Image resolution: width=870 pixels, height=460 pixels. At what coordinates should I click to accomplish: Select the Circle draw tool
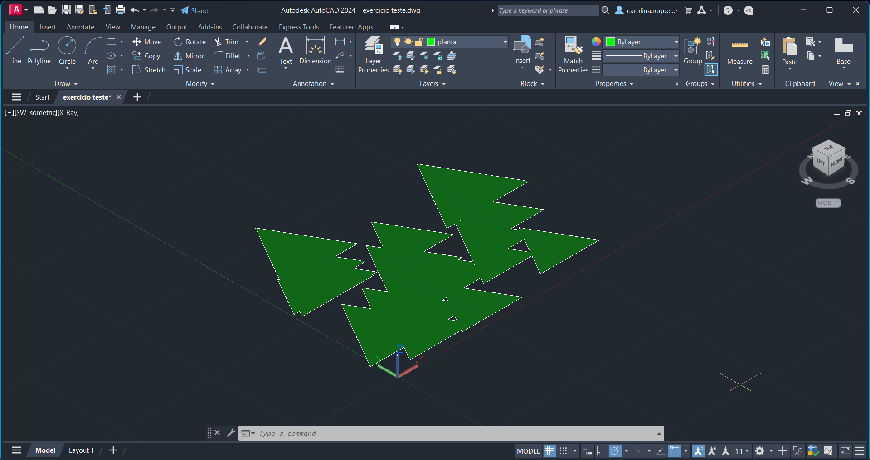(x=67, y=51)
